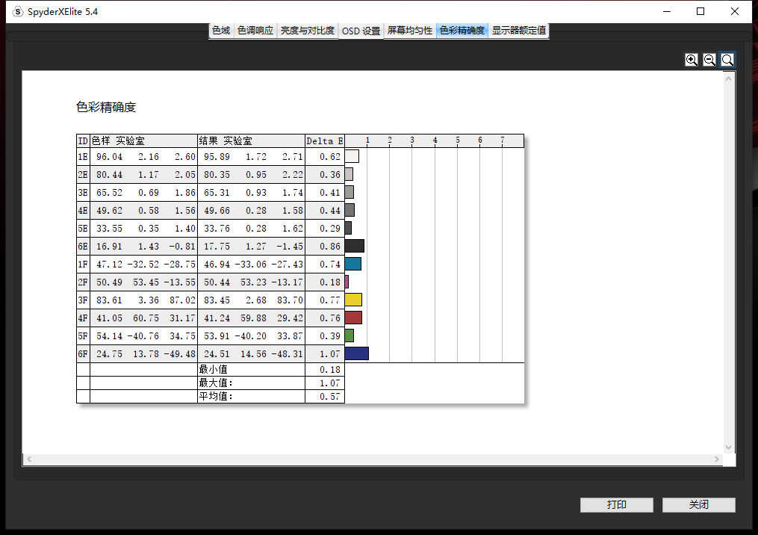The height and width of the screenshot is (535, 758).
Task: Click the SpyderXElite app icon in the title bar
Action: pos(17,12)
